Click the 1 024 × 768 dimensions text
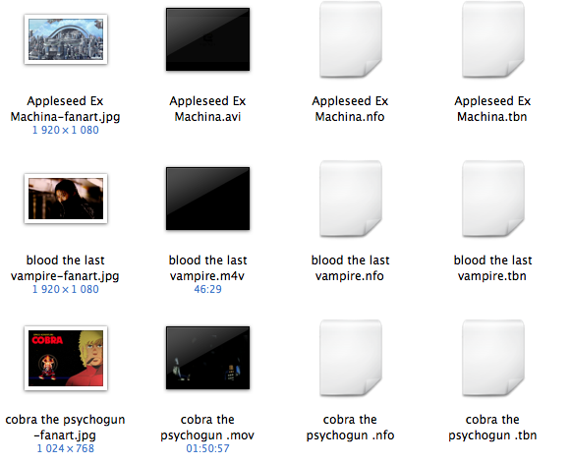 65,448
